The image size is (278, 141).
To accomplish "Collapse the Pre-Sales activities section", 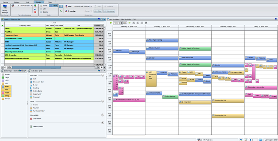I will [103, 75].
